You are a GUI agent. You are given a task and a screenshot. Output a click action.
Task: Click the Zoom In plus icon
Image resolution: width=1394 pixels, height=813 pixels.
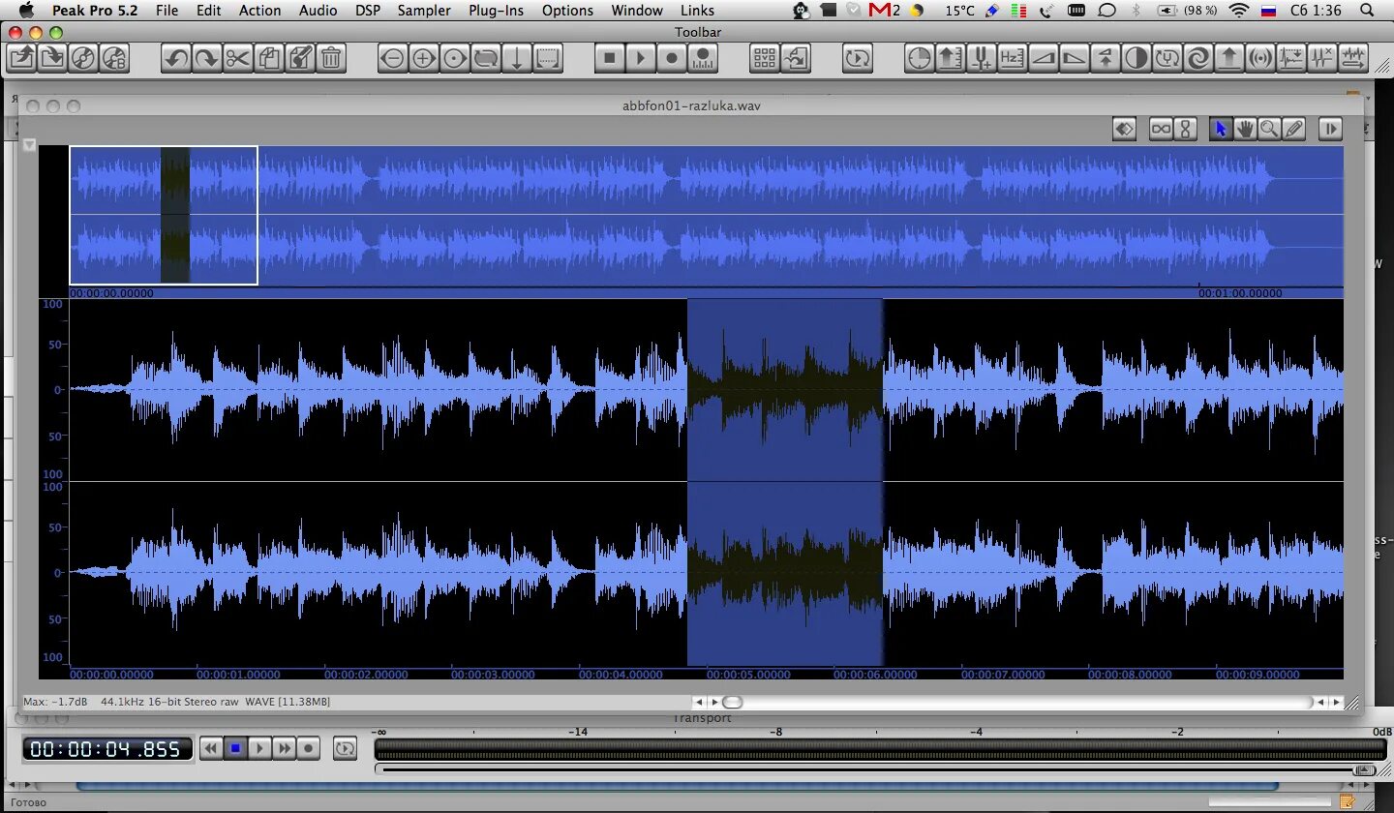click(x=423, y=58)
